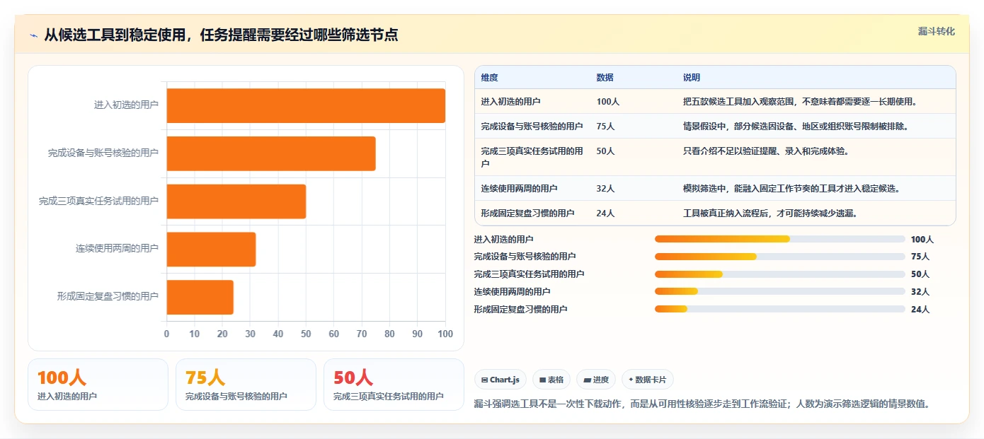Viewport: 984px width, 439px height.
Task: Click the 形成固定复盘习惯的用户 chart bar
Action: point(200,297)
